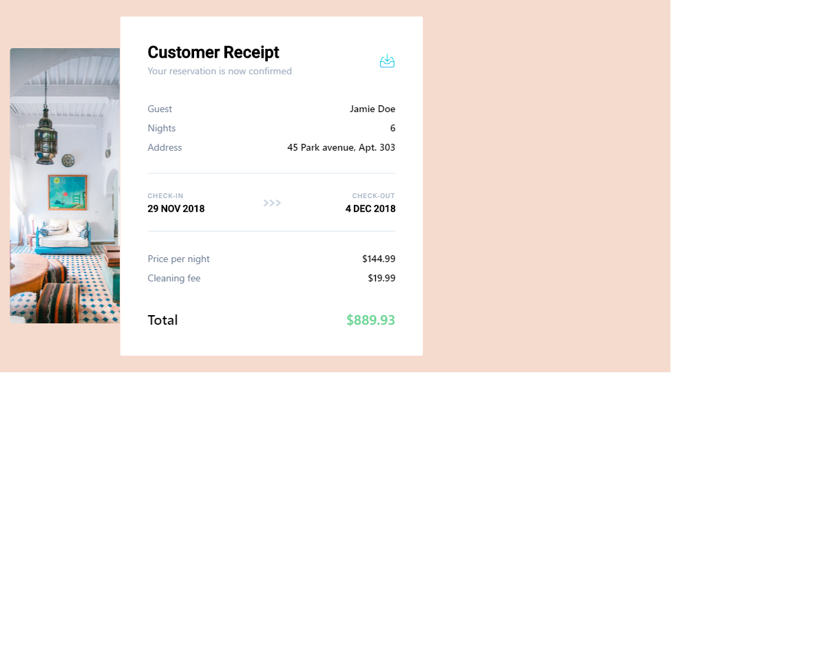Open the room photo thumbnail
826x655 pixels.
pos(65,186)
